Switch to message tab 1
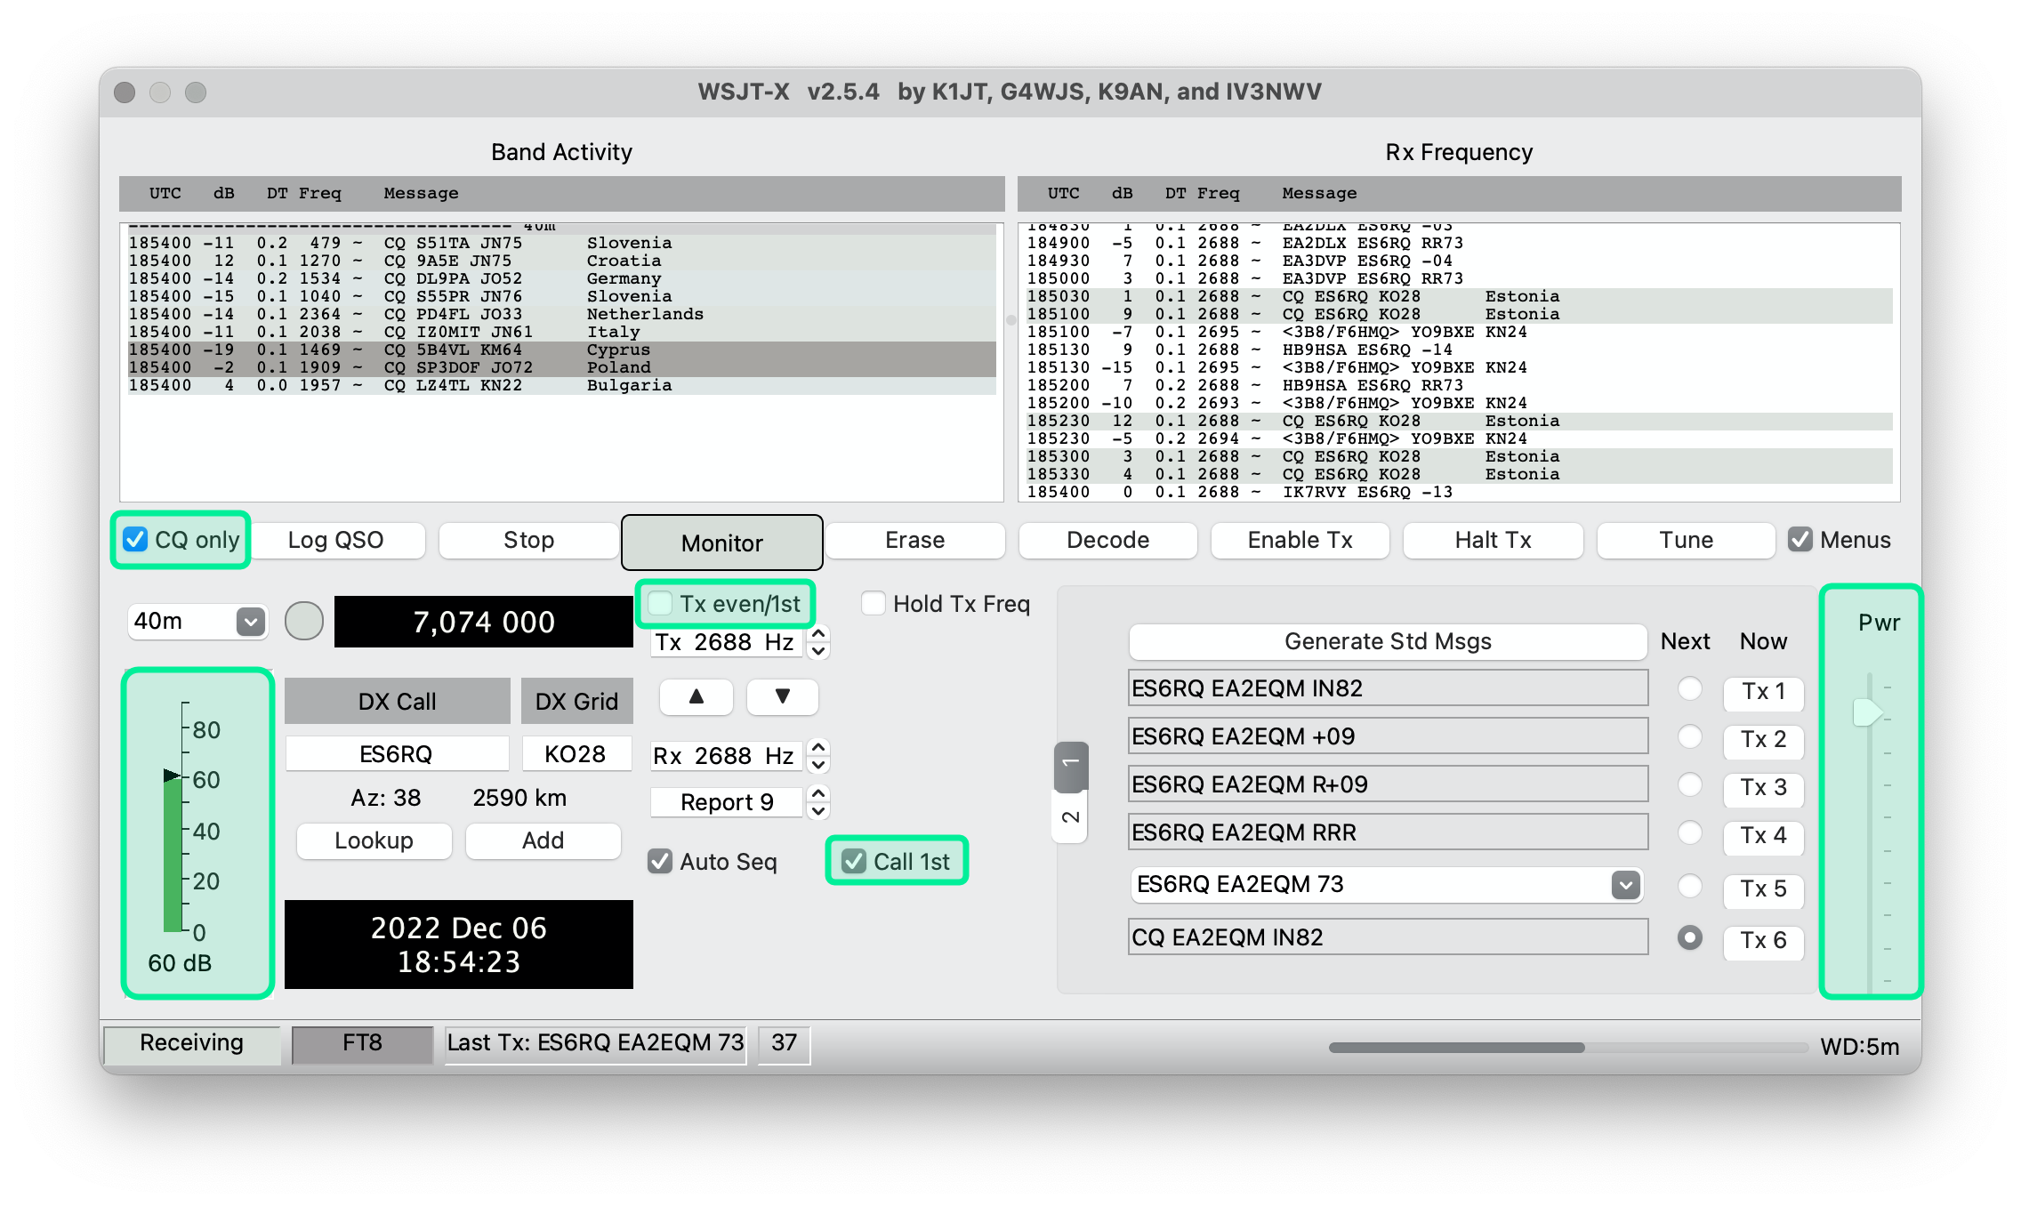The image size is (2021, 1206). [x=1070, y=766]
